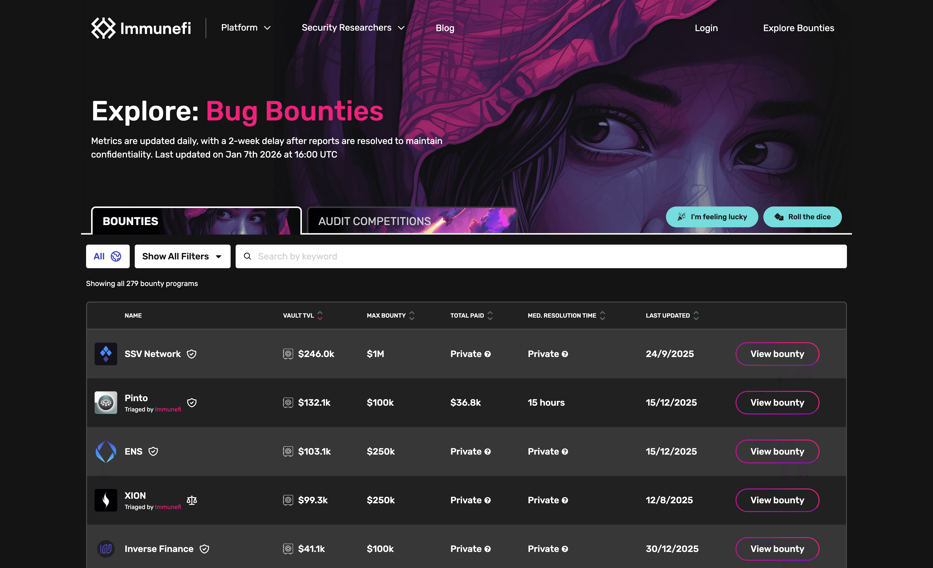The image size is (933, 568).
Task: Click the shield badge next to SSV Network
Action: tap(192, 354)
